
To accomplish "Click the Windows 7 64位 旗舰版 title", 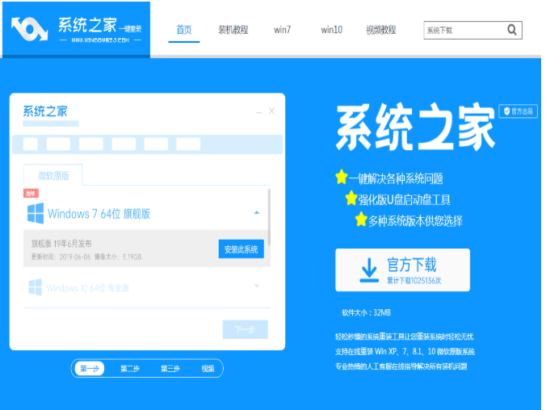I will coord(99,214).
